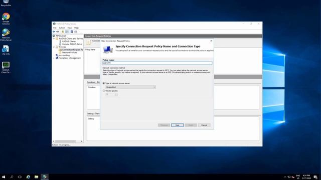
Task: Open the Windows Start menu
Action: (4, 176)
